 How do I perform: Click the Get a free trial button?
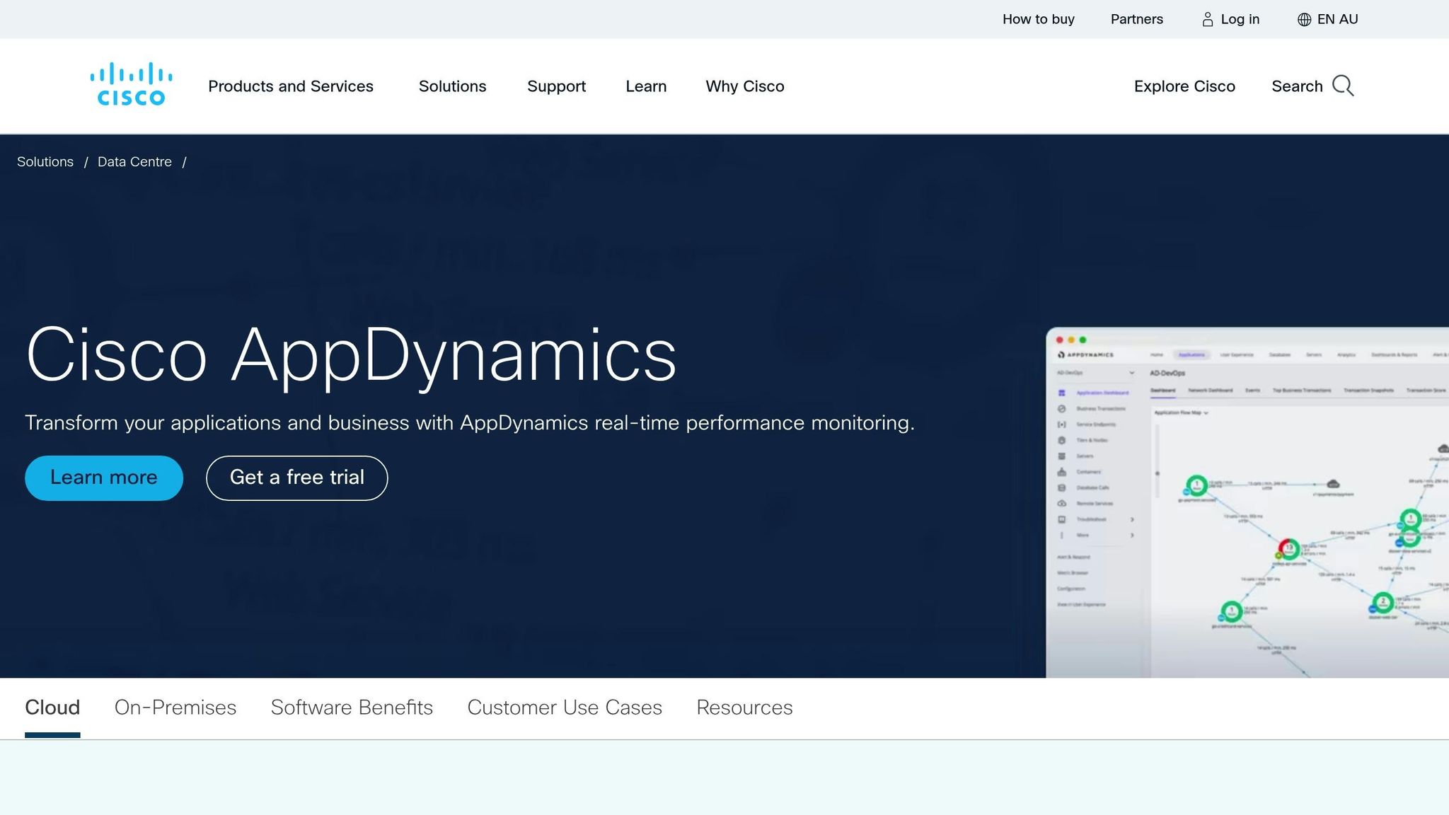coord(296,478)
